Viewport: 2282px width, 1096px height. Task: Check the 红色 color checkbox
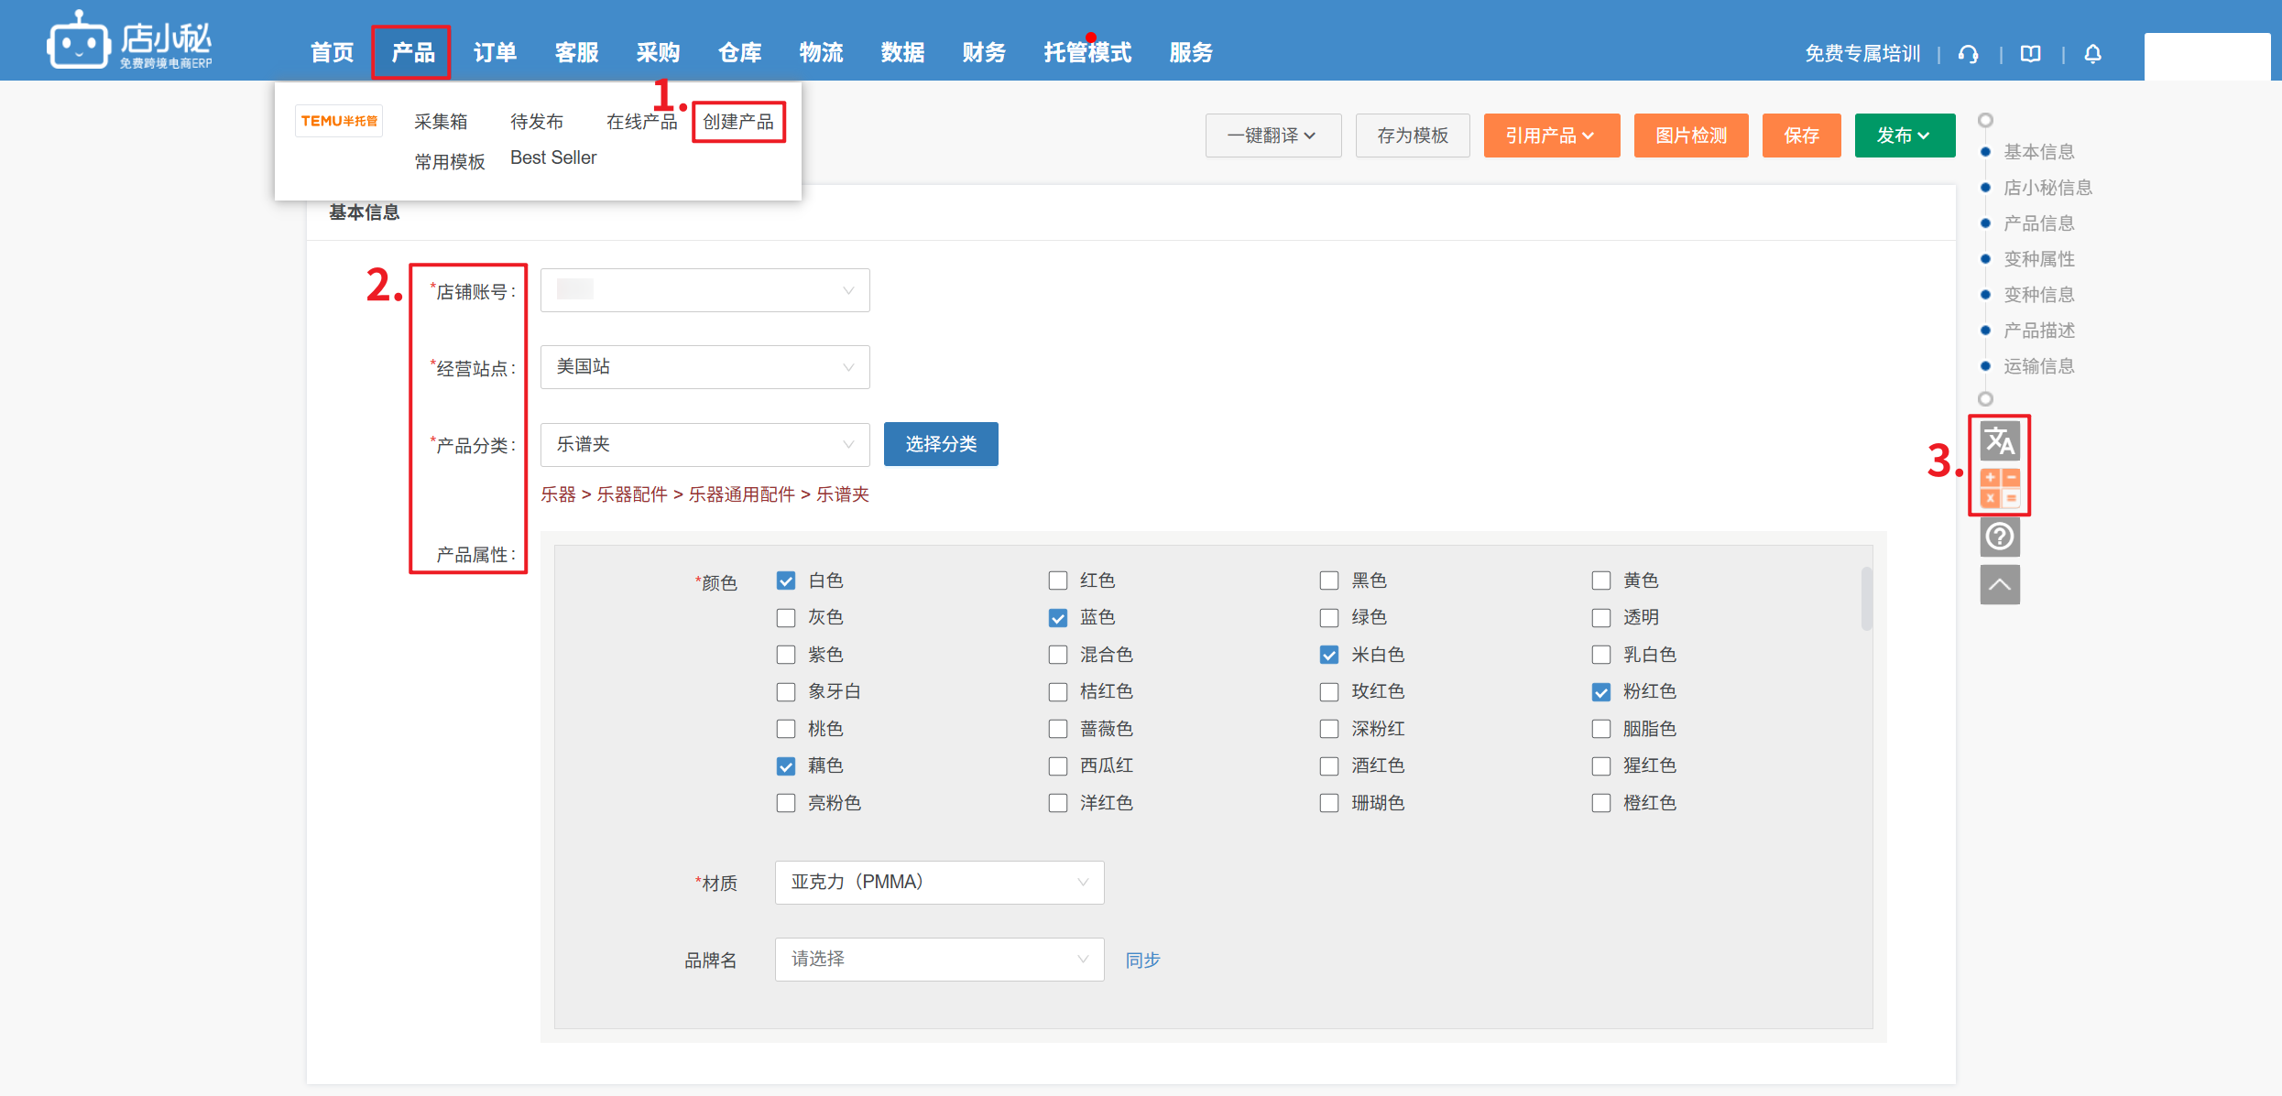[x=1058, y=581]
